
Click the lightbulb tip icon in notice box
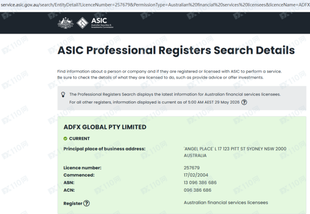pyautogui.click(x=63, y=94)
